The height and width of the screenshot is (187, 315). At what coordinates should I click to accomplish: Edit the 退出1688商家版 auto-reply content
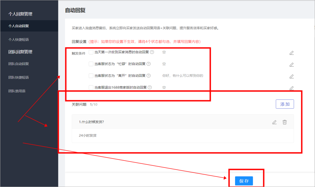(291, 88)
